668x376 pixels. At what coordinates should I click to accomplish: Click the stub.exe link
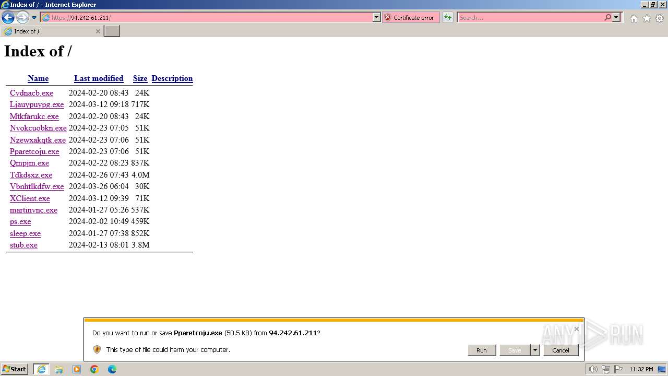point(23,245)
